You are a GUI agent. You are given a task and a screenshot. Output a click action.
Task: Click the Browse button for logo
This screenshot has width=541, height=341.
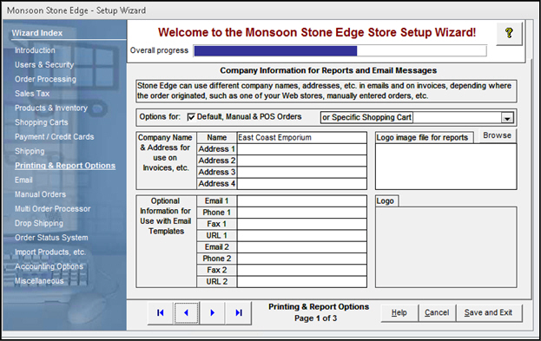497,135
